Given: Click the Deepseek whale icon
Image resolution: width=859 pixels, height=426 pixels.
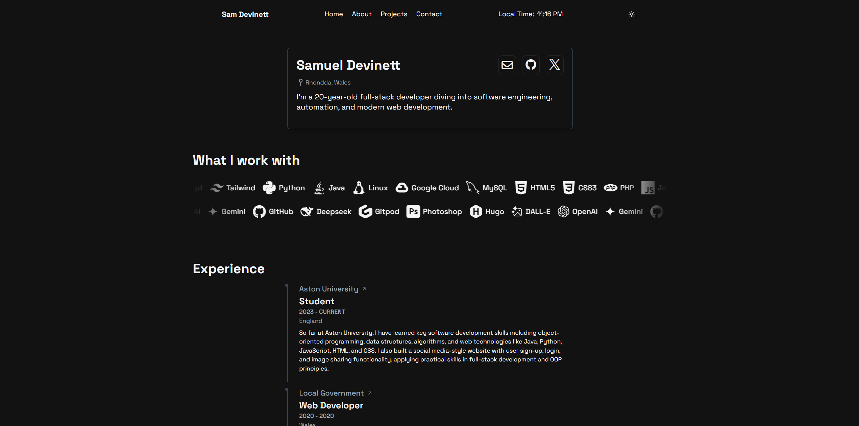Looking at the screenshot, I should [x=307, y=212].
